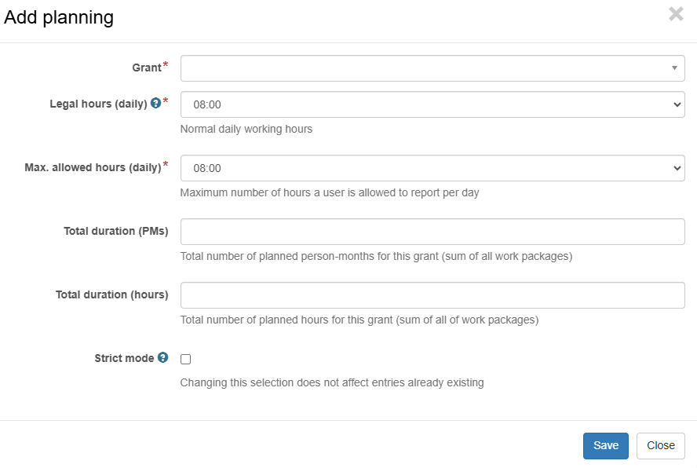697x468 pixels.
Task: Click the Max. allowed hours (daily) label
Action: (x=93, y=167)
